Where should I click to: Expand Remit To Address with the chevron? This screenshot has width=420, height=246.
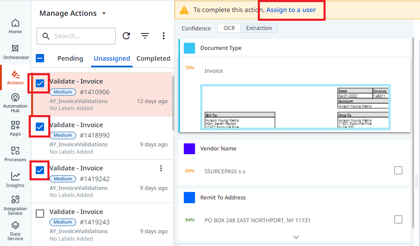click(x=296, y=237)
